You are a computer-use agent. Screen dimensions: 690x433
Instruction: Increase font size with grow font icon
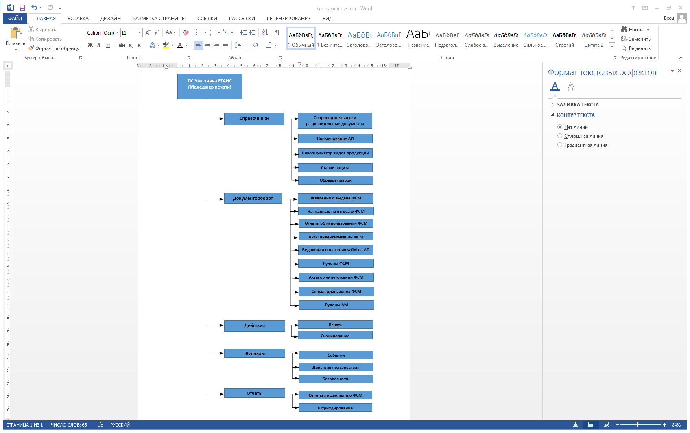pos(148,32)
